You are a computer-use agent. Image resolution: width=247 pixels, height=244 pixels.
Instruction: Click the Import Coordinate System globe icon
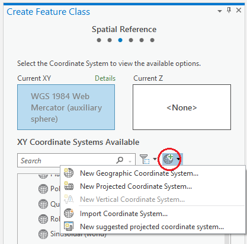coord(69,213)
